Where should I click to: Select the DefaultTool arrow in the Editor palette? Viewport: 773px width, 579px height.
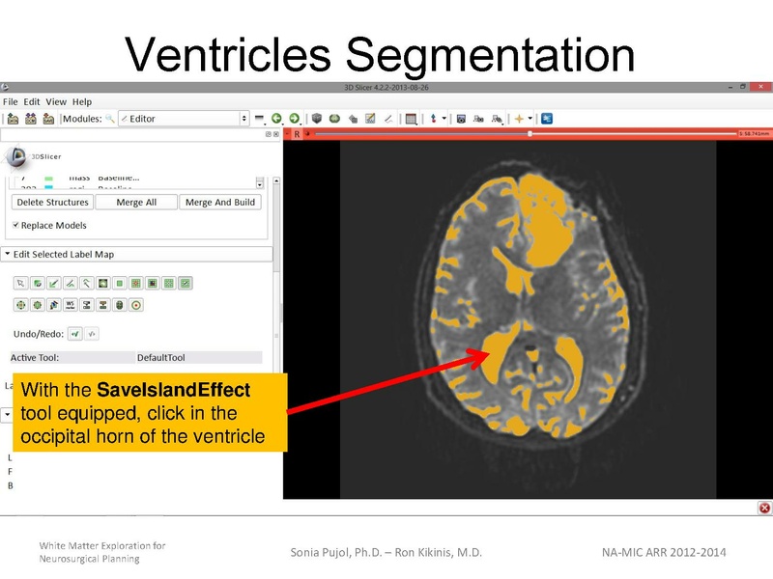pyautogui.click(x=19, y=282)
